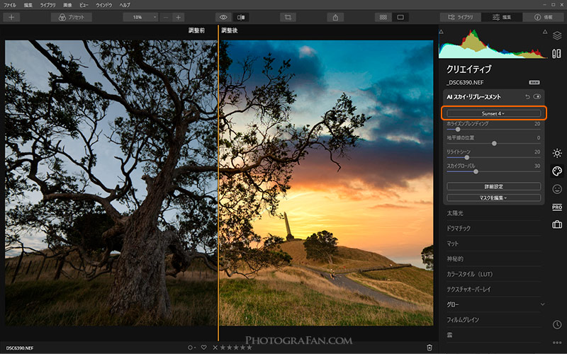This screenshot has height=354, width=567.
Task: Click the リライトシーン slider handle
Action: click(467, 157)
